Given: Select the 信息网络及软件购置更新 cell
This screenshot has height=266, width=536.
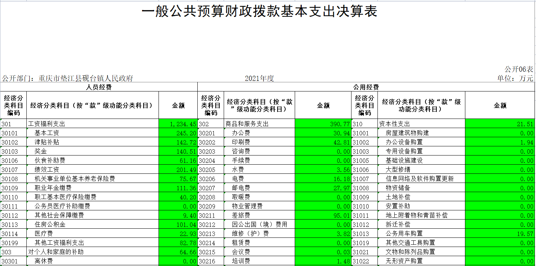Looking at the screenshot, I should coord(421,179).
